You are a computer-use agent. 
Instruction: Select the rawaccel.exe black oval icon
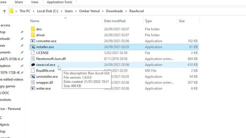click(33, 65)
